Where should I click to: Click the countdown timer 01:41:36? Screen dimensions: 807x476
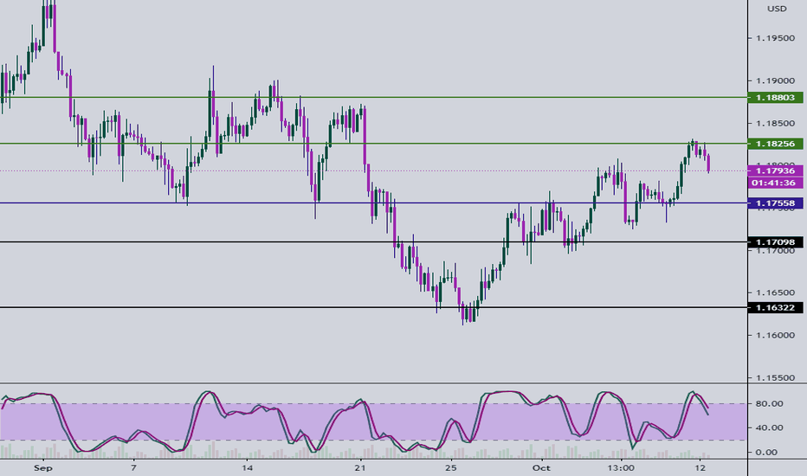775,183
